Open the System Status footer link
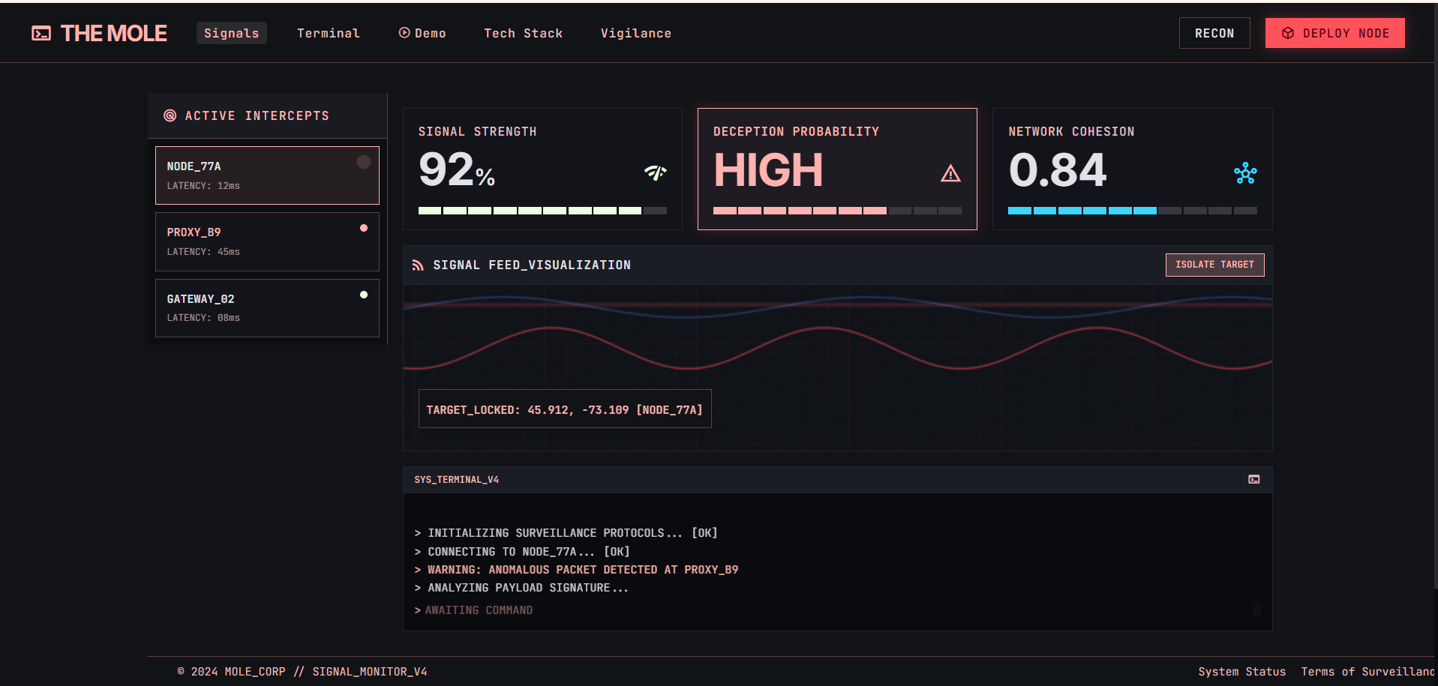The width and height of the screenshot is (1438, 686). coord(1241,672)
